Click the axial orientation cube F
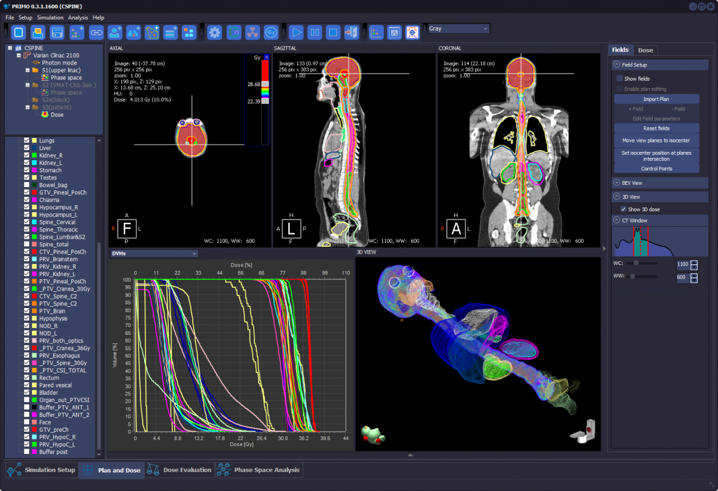718x491 pixels. coord(126,228)
